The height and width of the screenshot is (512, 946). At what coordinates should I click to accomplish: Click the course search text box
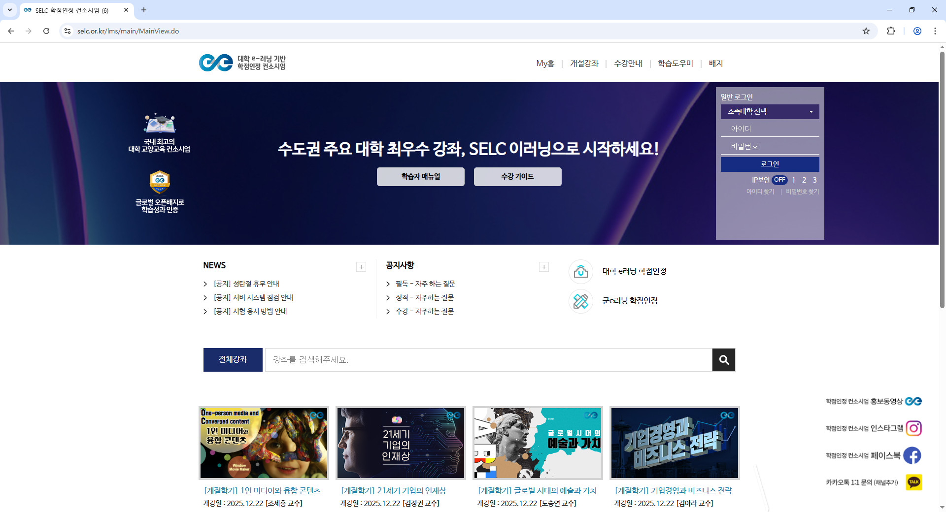click(x=489, y=360)
